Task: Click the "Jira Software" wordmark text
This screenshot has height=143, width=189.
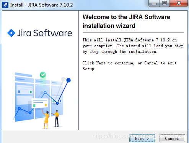Action: [45, 33]
